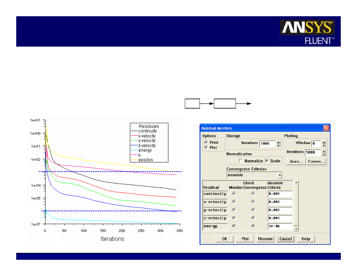Toggle Monitor checkbox for continuity
This screenshot has height=276, width=357.
click(x=234, y=194)
